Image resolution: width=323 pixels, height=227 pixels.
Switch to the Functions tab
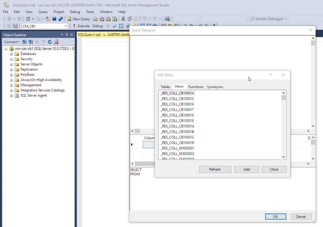click(196, 87)
